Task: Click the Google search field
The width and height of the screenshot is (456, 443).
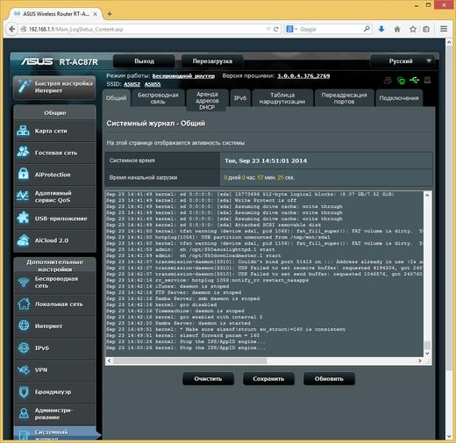Action: 331,29
